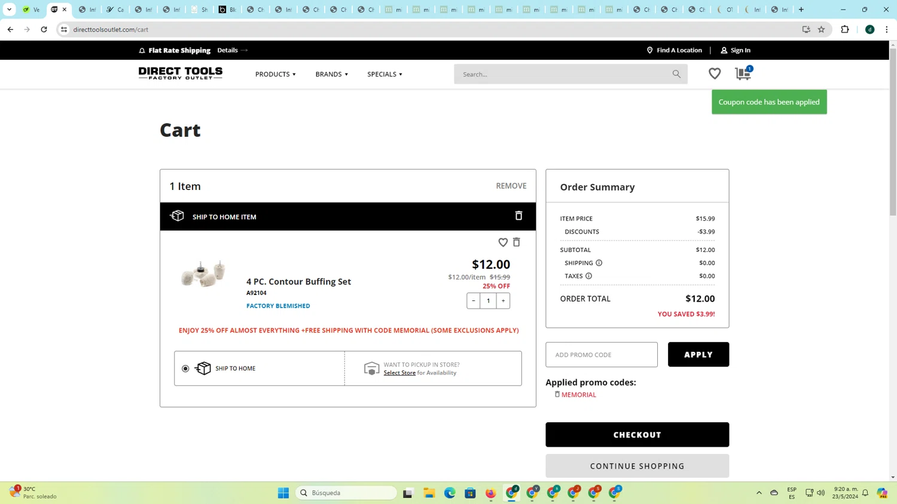Screen dimensions: 897x504
Task: Open the taskbar clock showing 9:20 a. m.
Action: coord(846,493)
